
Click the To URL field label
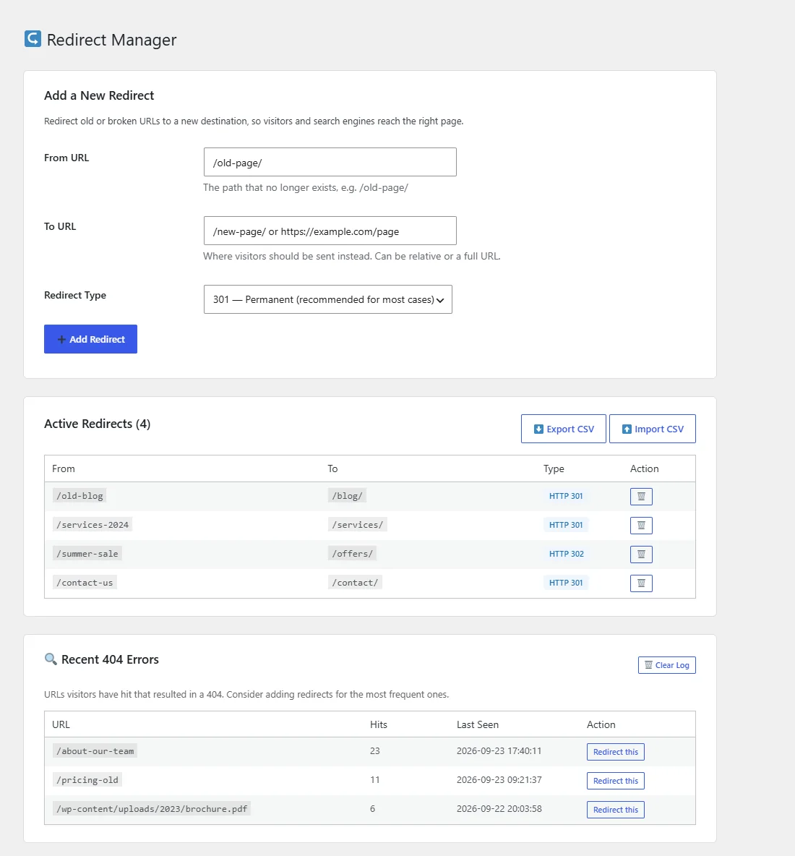point(60,226)
